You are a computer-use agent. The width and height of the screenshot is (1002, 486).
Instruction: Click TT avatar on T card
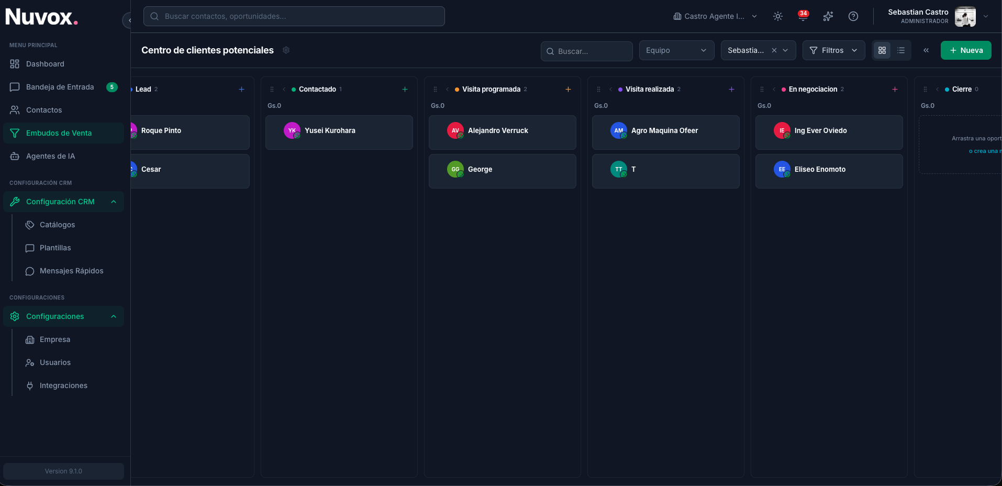point(619,169)
